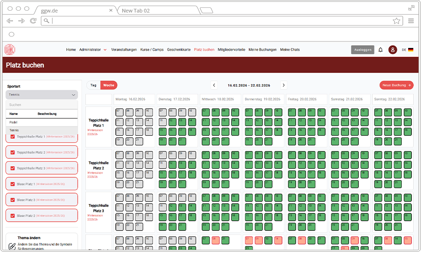Open Meine Chats menu item

pos(290,50)
